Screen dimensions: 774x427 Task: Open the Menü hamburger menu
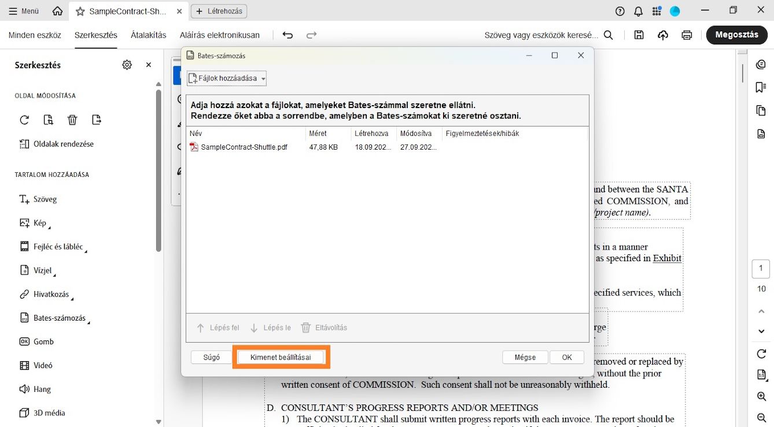(x=24, y=11)
